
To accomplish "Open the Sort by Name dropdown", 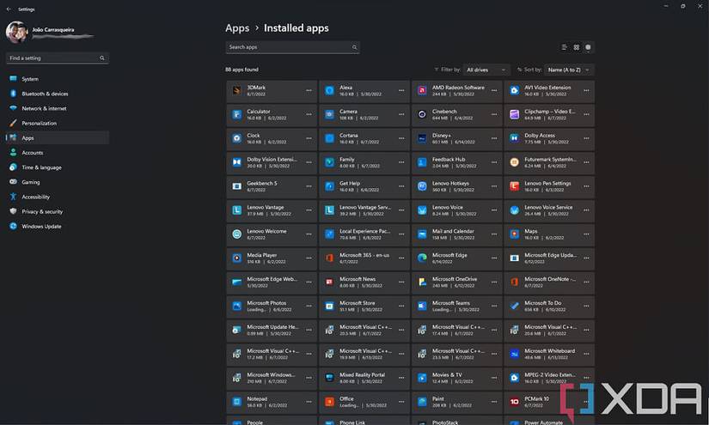I will click(x=569, y=70).
